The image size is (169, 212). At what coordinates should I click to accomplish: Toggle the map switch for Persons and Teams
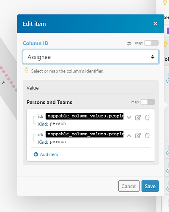[x=148, y=102]
